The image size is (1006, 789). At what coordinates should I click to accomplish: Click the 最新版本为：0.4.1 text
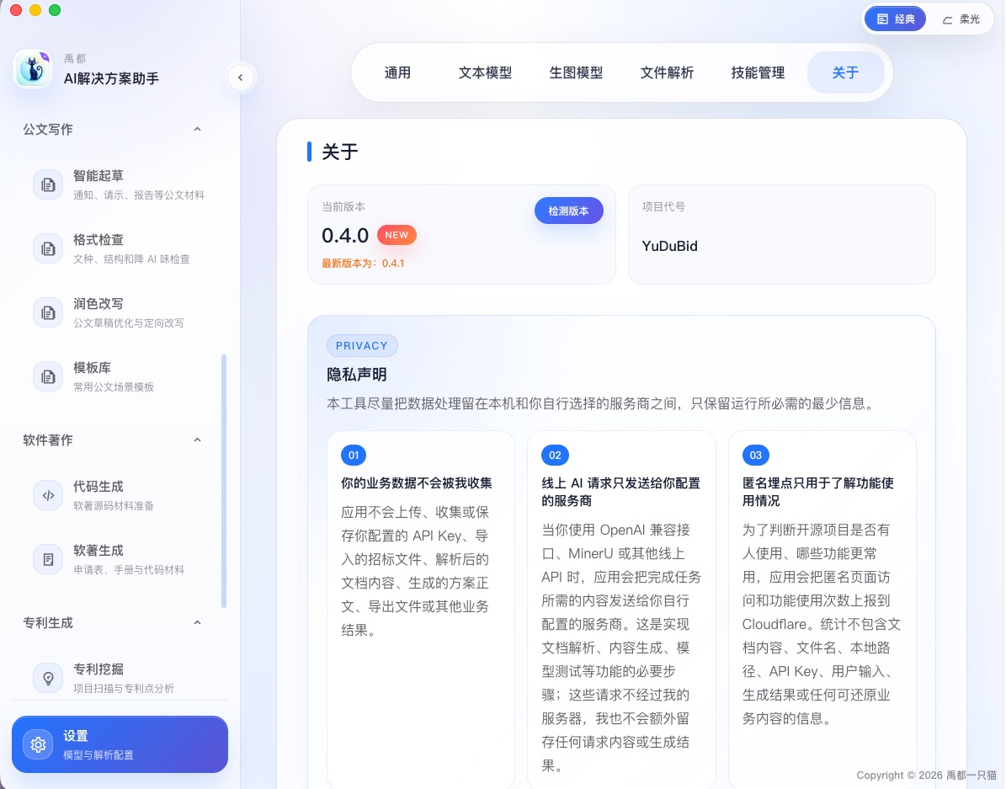(x=363, y=264)
